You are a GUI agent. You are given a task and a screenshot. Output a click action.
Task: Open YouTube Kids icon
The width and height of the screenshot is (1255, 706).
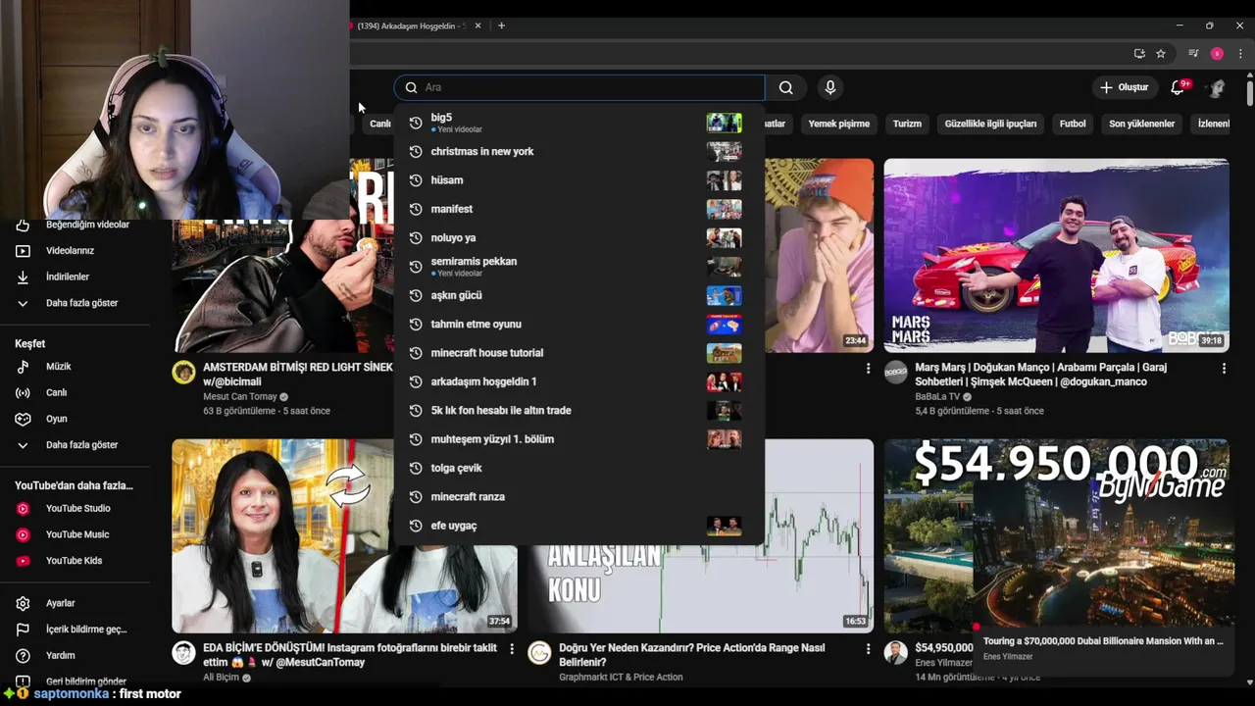tap(23, 561)
